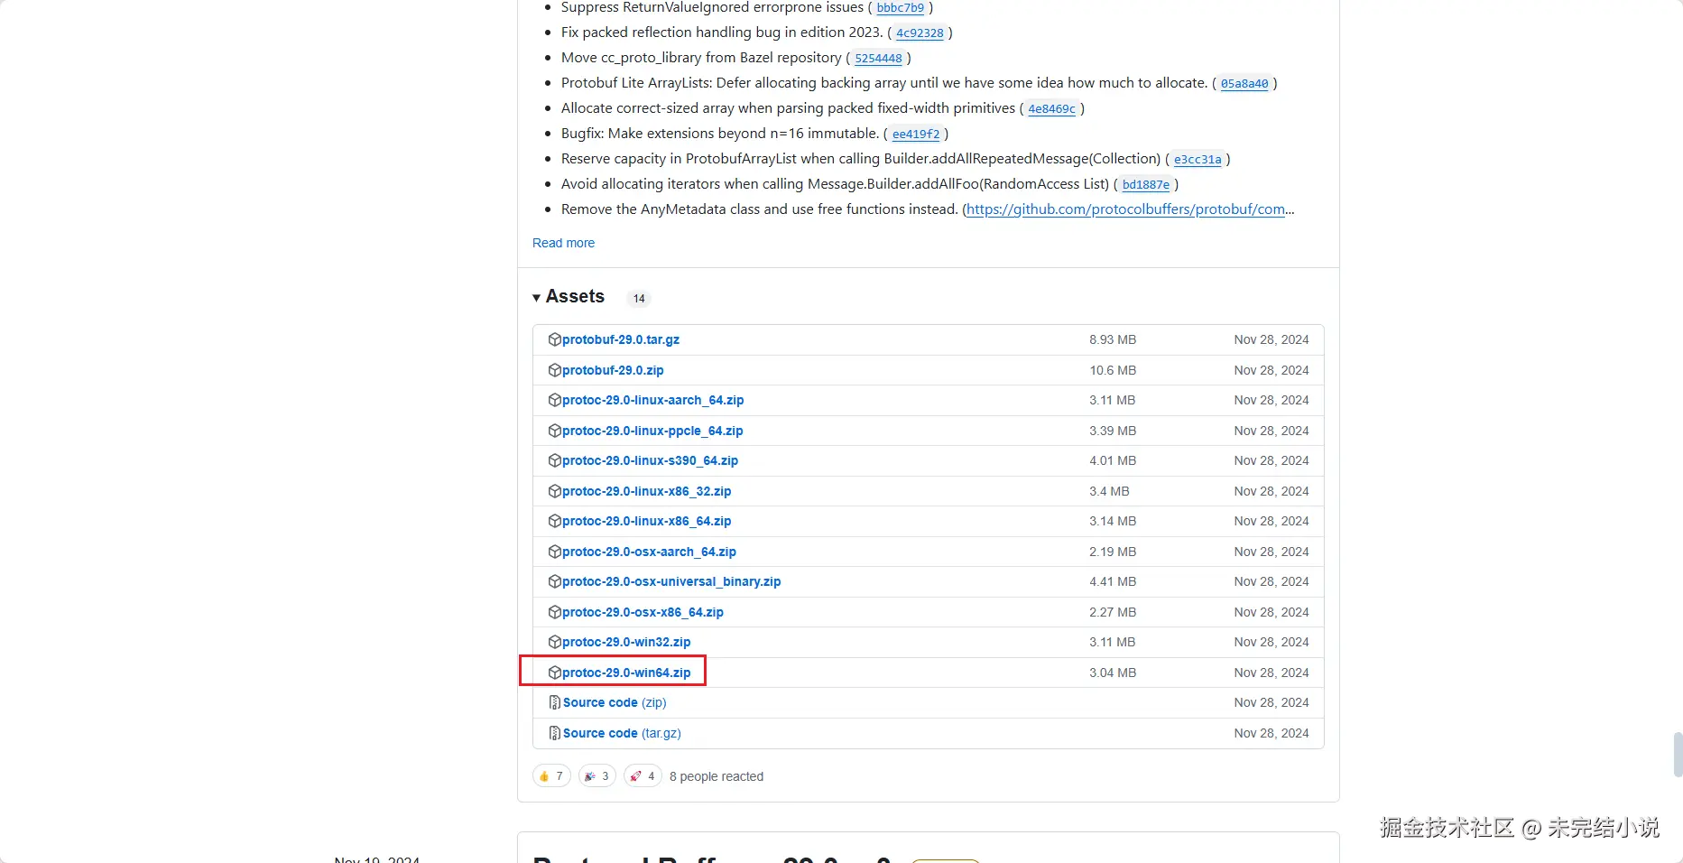Click the 10.6 MB size value

1113,370
